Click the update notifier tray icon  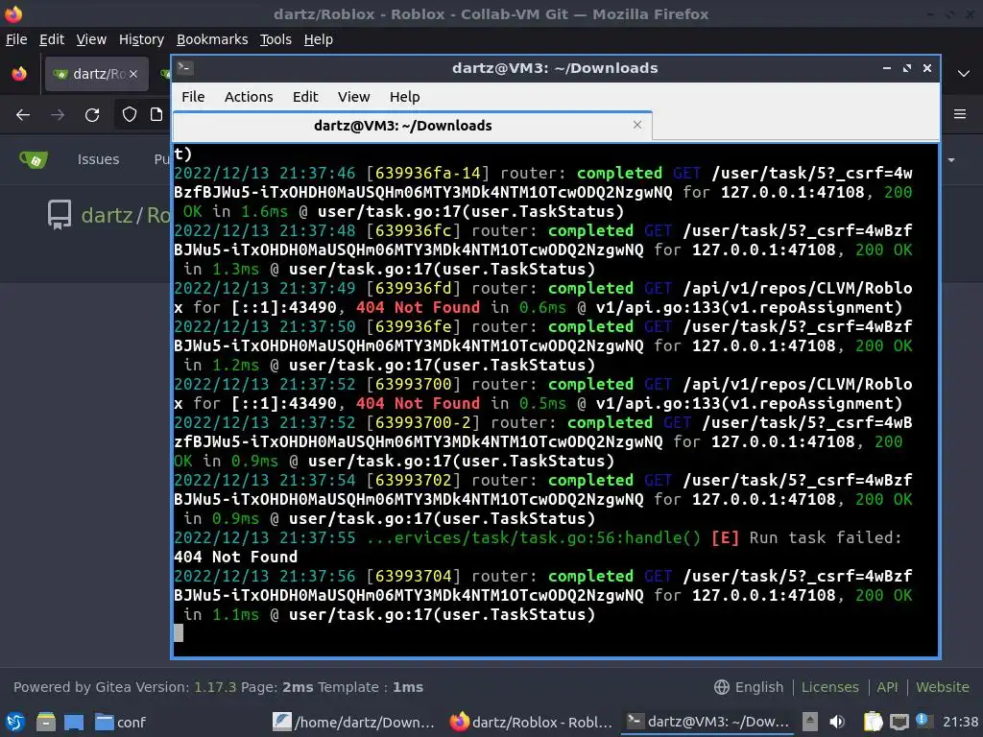(x=923, y=721)
